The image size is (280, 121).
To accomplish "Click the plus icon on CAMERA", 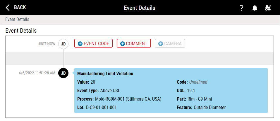I will [x=161, y=44].
